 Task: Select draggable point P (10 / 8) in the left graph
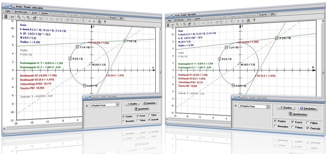coord(125,41)
